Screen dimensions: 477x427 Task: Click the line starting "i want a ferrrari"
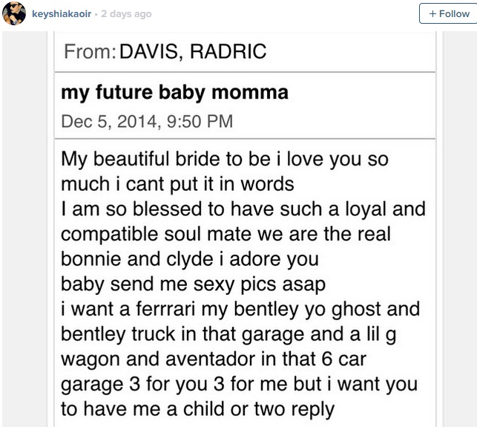(240, 309)
